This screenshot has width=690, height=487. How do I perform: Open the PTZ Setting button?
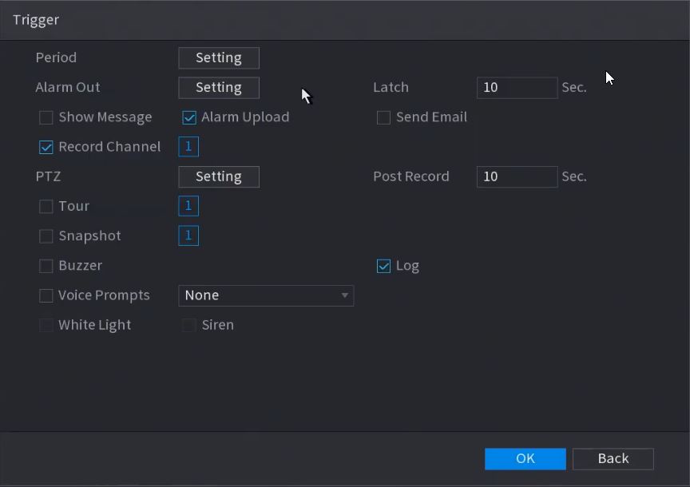219,176
